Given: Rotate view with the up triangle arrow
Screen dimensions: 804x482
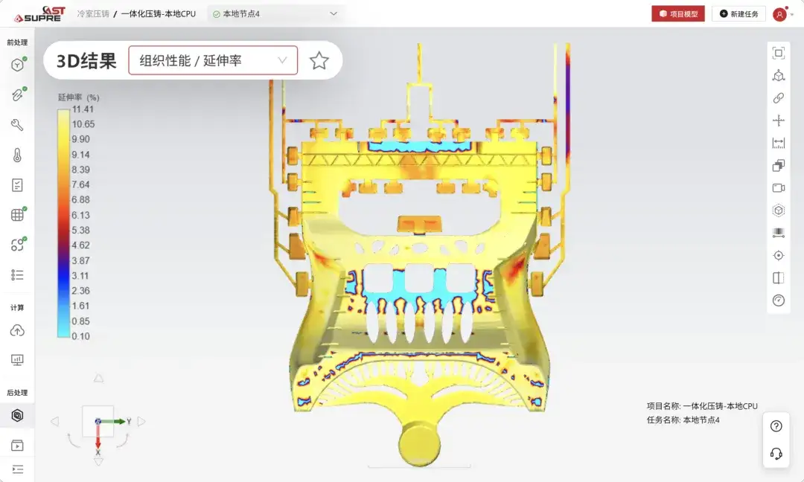Looking at the screenshot, I should point(98,379).
